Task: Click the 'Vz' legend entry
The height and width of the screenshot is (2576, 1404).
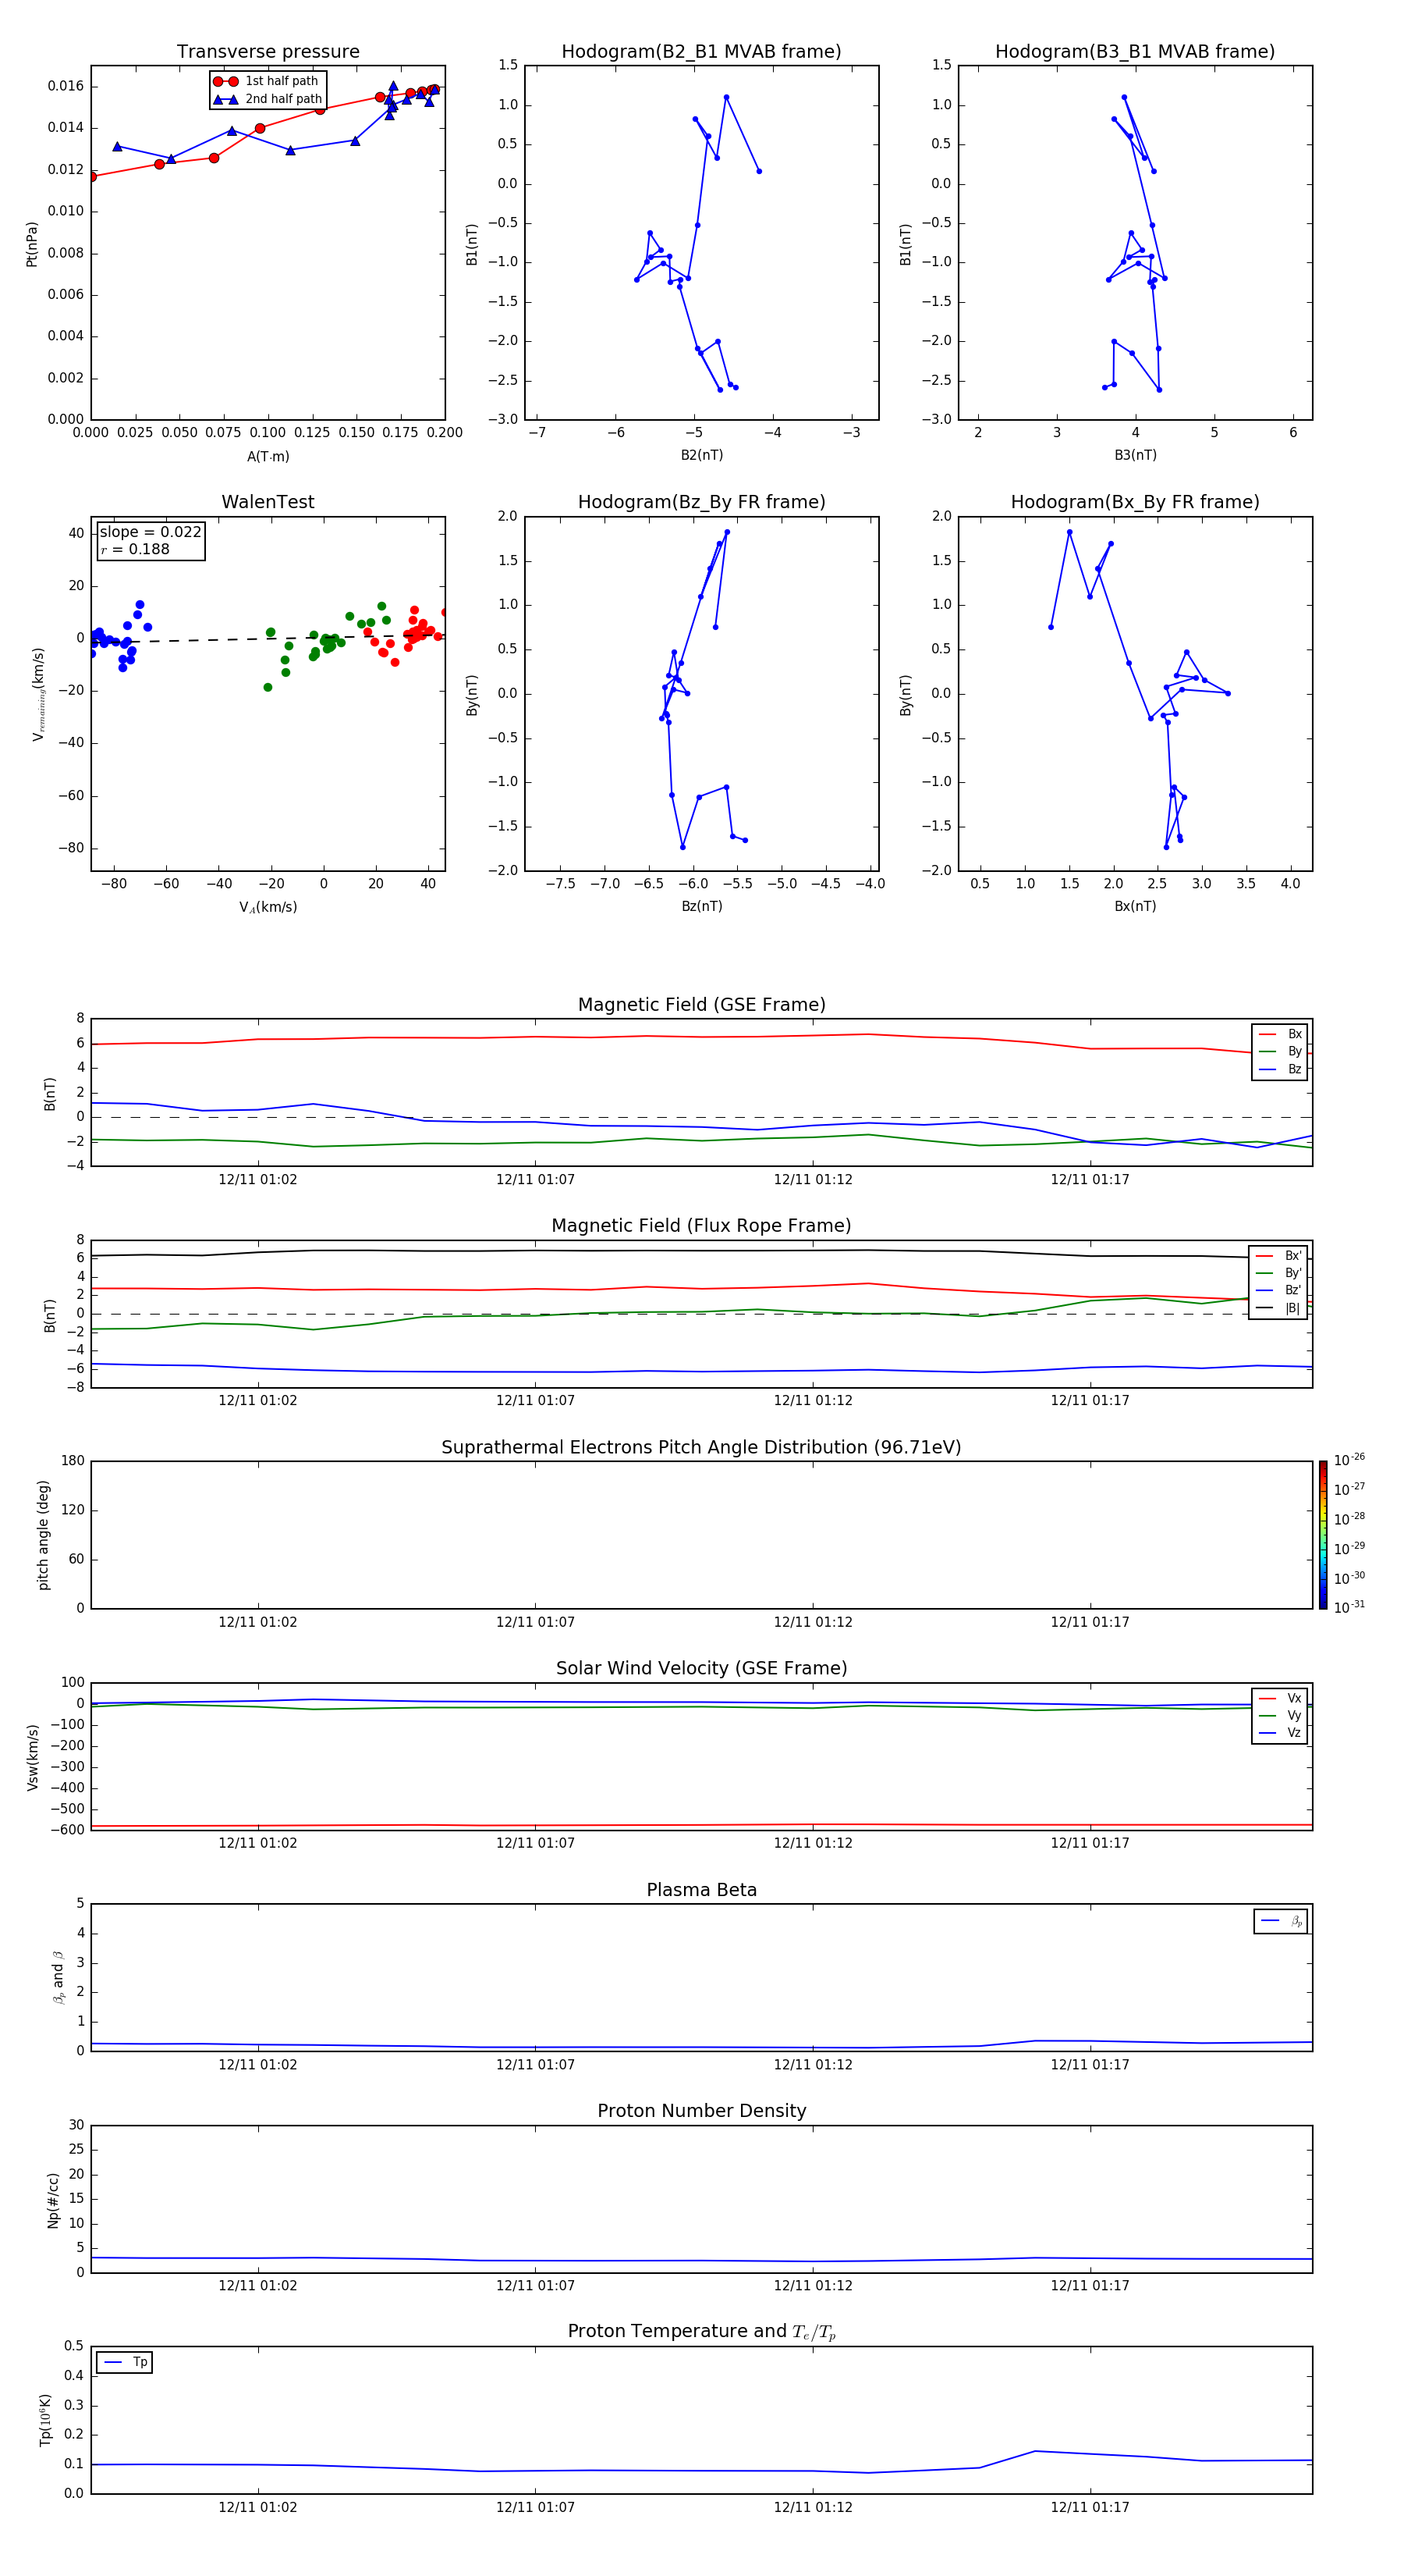Action: [1280, 1732]
